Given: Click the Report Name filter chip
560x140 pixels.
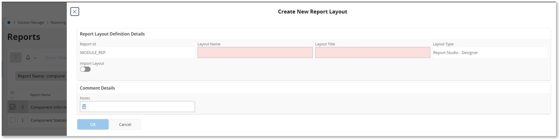Looking at the screenshot, I should 41,76.
